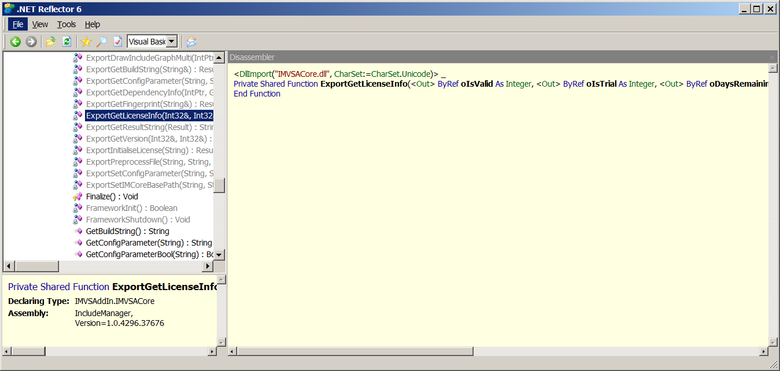Click the .NET Reflector title bar app icon
This screenshot has width=780, height=371.
[9, 9]
